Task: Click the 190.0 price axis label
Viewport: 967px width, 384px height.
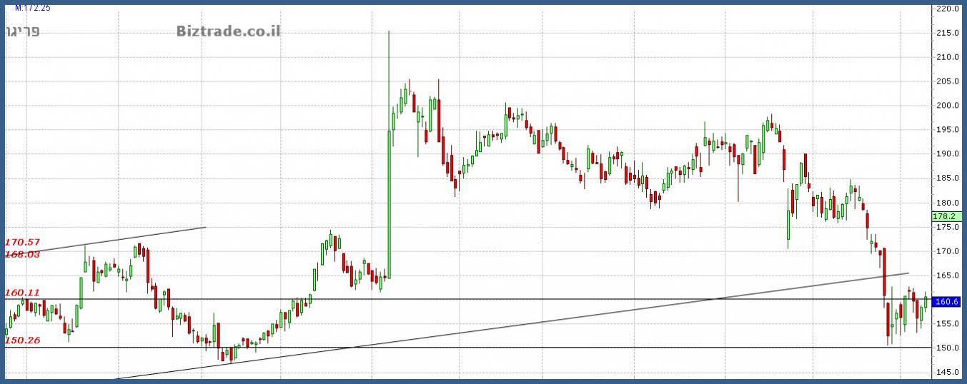Action: pos(946,154)
